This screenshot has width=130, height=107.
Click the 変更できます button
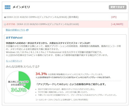coord(118,7)
